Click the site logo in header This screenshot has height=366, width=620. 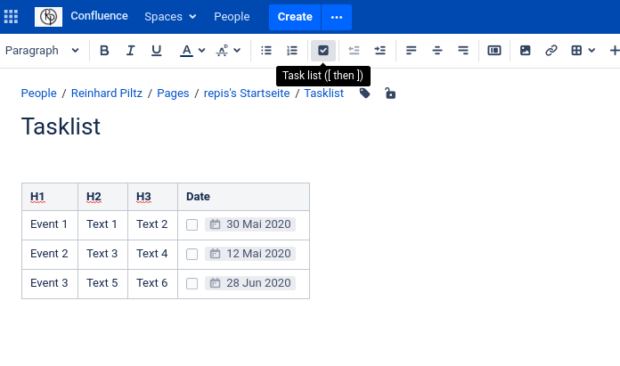point(48,17)
